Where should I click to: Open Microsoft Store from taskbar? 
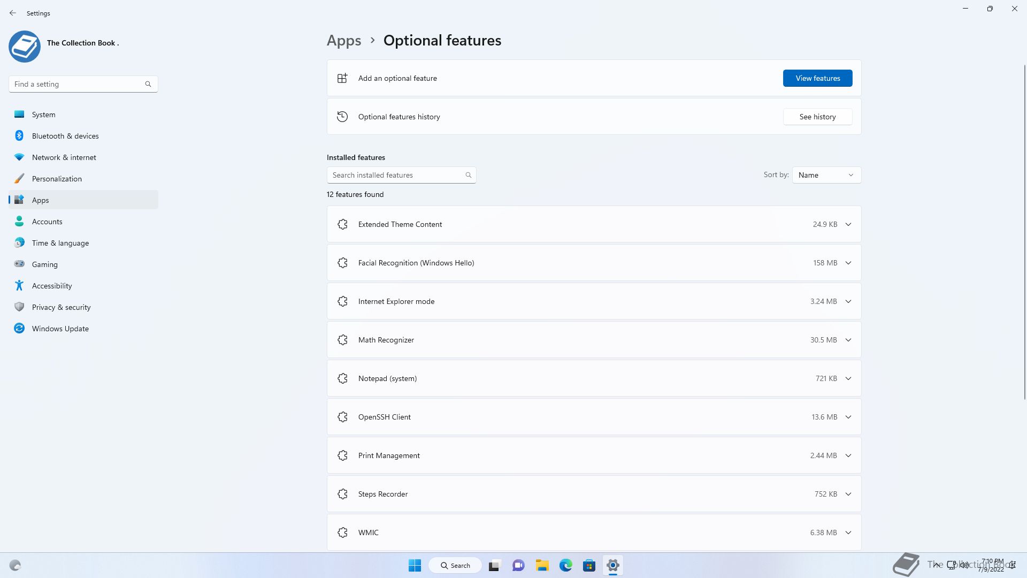(589, 565)
